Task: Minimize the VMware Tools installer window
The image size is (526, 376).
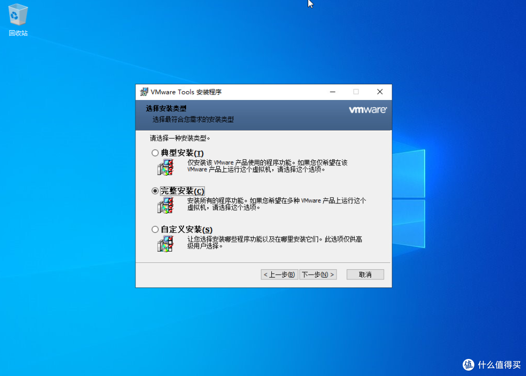Action: pos(333,92)
